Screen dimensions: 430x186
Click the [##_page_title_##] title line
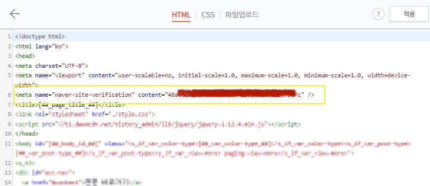point(70,105)
